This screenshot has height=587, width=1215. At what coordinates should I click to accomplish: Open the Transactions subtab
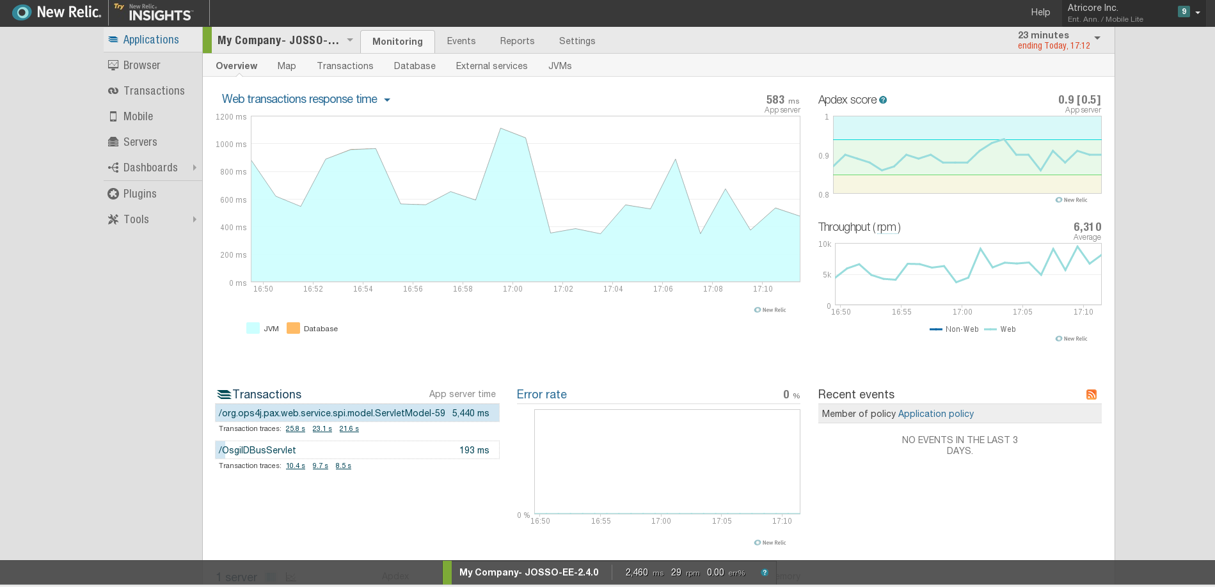[345, 66]
